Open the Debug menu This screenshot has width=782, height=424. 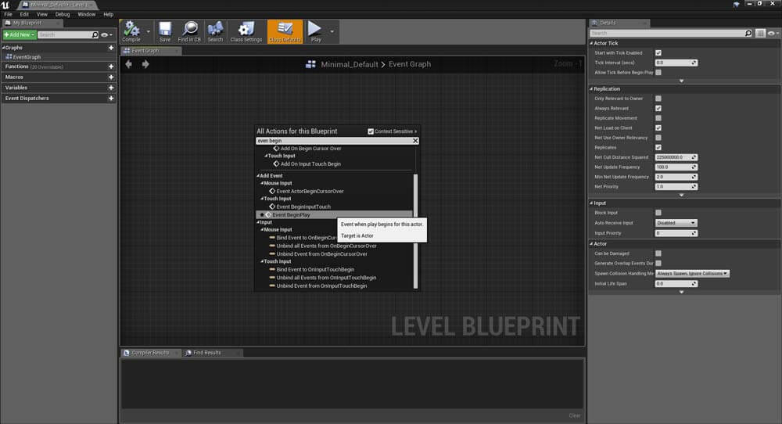tap(63, 14)
